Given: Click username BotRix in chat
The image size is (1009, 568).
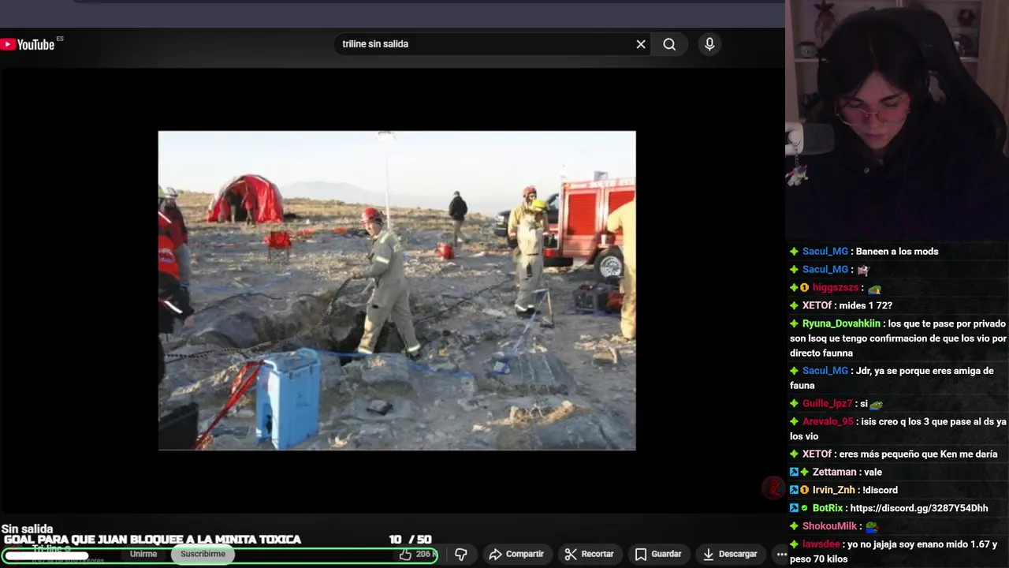Looking at the screenshot, I should pyautogui.click(x=828, y=508).
